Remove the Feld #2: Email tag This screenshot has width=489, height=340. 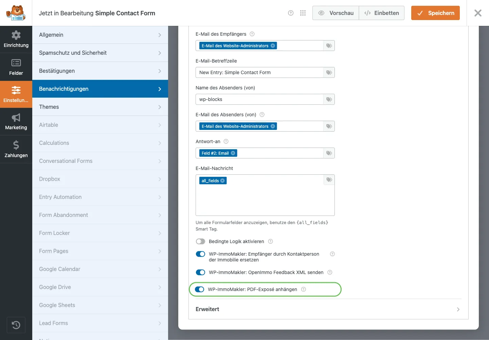233,153
